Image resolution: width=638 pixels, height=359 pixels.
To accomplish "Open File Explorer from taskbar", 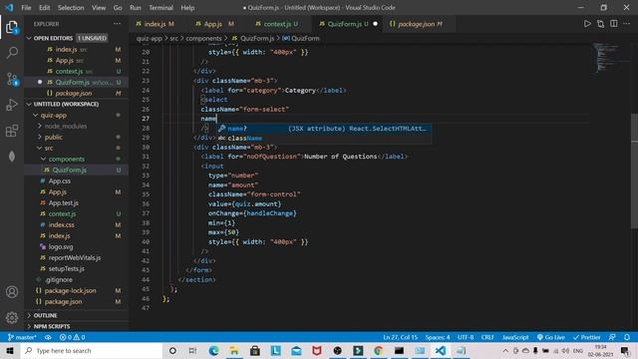I will (x=234, y=351).
